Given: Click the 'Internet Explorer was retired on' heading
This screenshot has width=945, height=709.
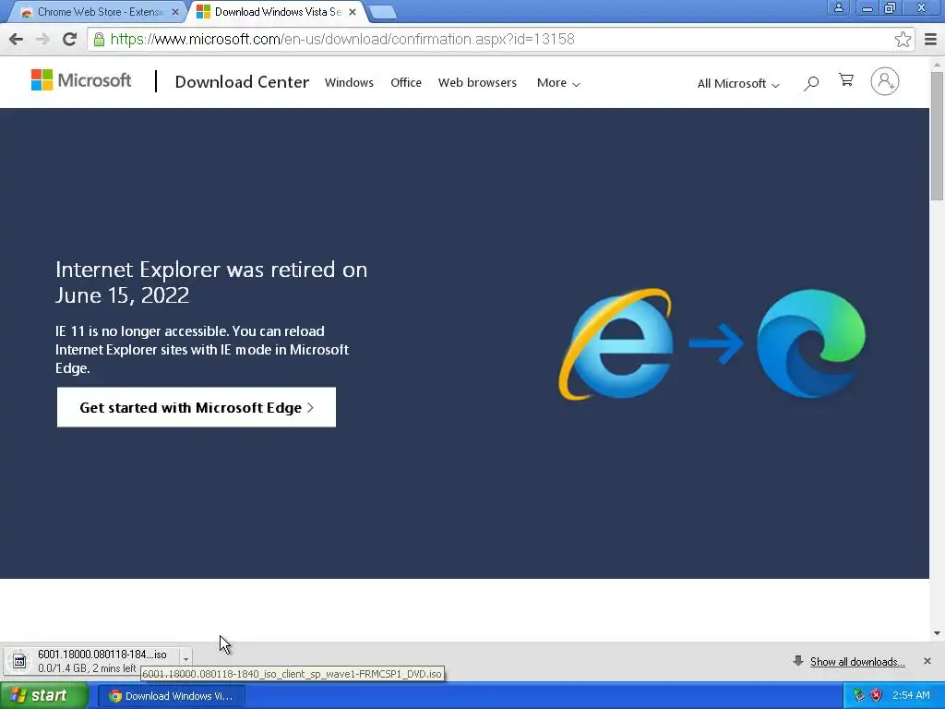Looking at the screenshot, I should click(x=211, y=282).
